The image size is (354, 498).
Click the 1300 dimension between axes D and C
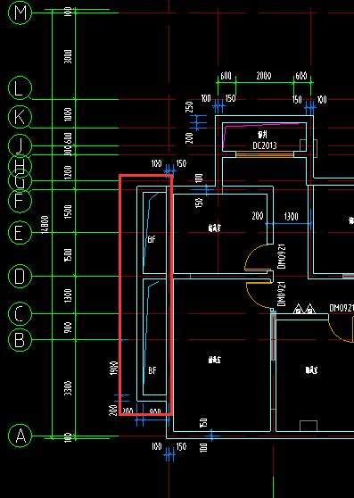68,295
